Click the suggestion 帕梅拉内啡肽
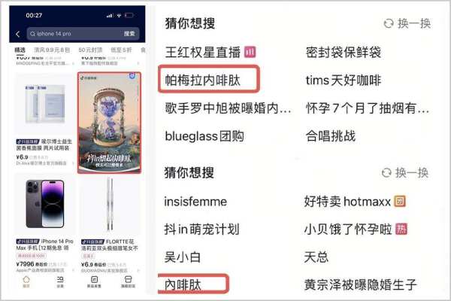 tap(202, 80)
